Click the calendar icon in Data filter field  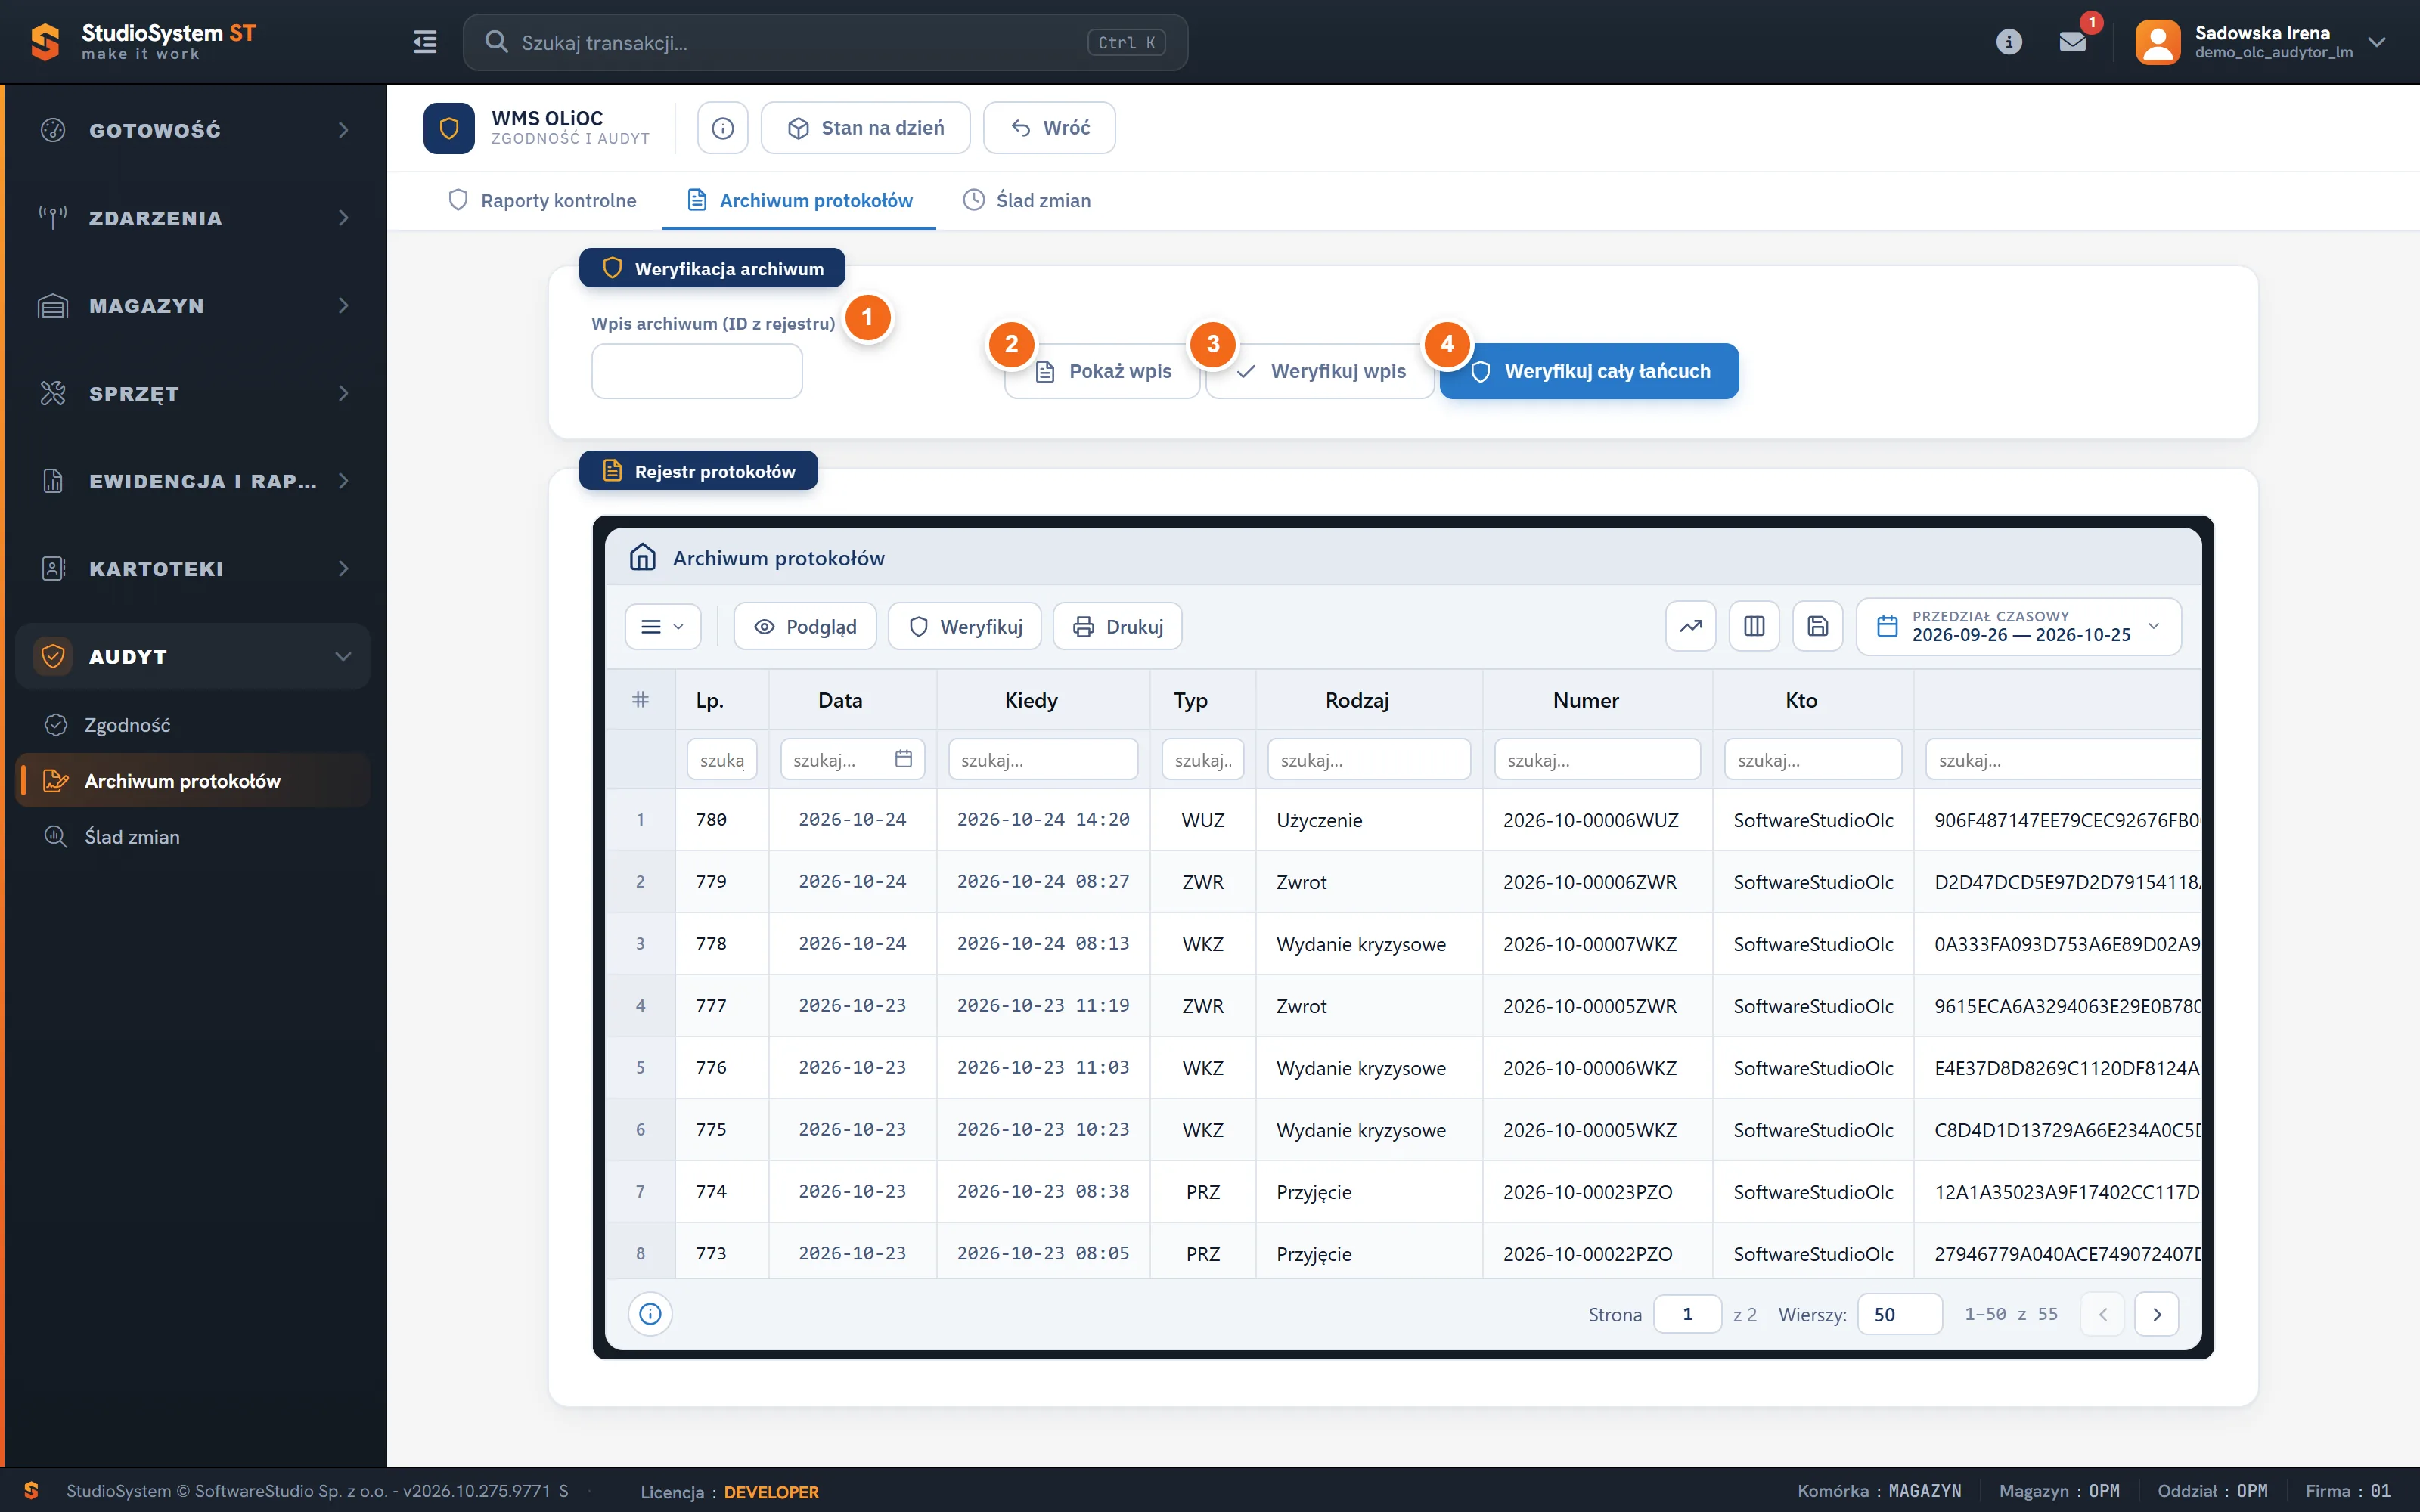[903, 759]
